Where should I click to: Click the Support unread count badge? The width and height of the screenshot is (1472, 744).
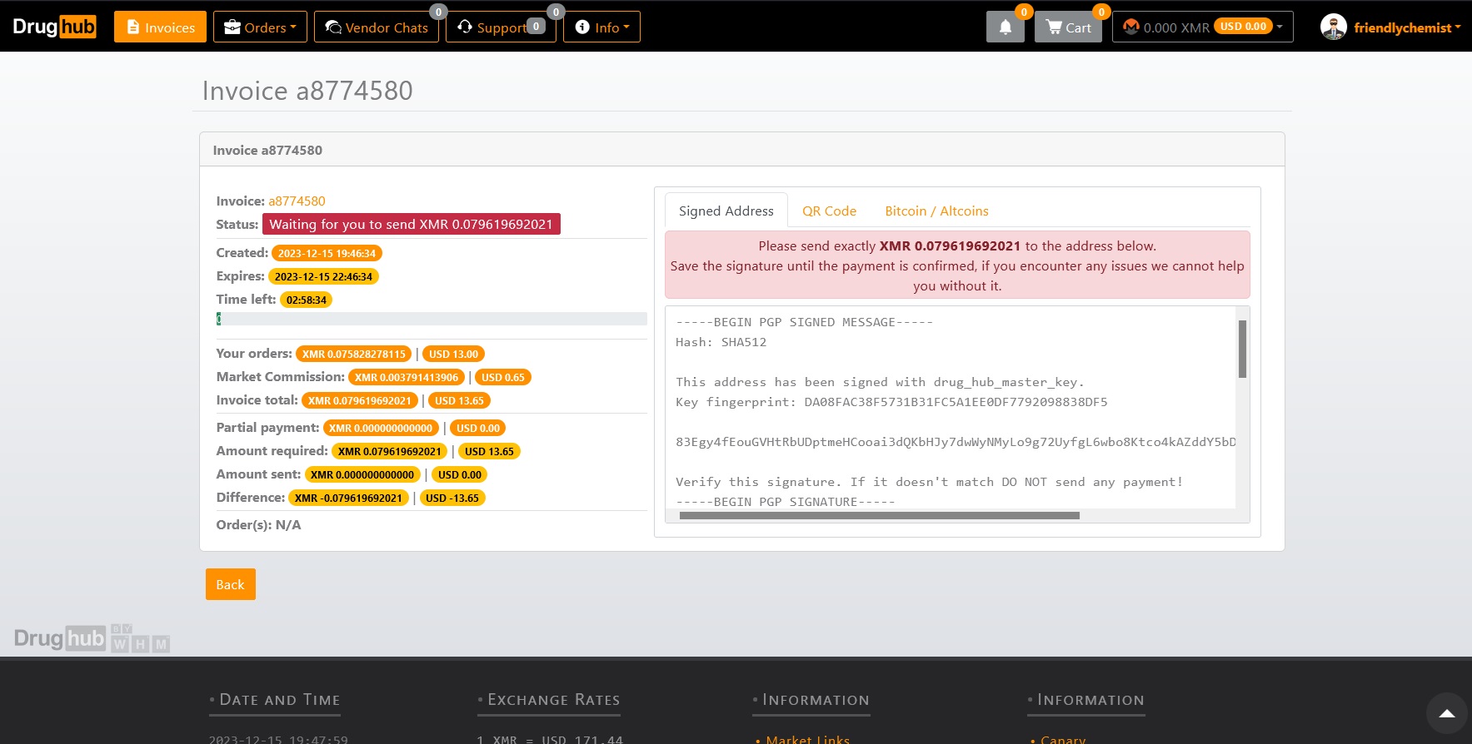click(x=536, y=26)
